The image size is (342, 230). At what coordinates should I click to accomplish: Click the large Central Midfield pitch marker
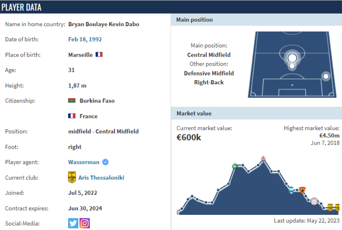coord(292,58)
